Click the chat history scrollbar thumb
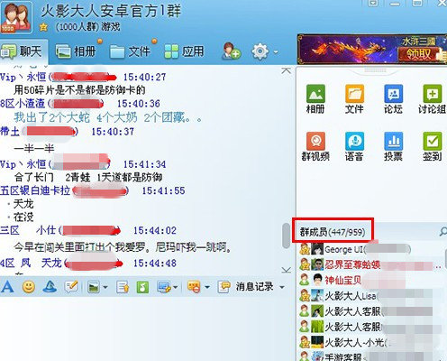 [x=287, y=236]
